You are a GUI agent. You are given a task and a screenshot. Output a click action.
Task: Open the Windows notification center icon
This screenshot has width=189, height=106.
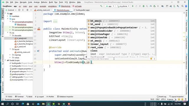pos(185,104)
